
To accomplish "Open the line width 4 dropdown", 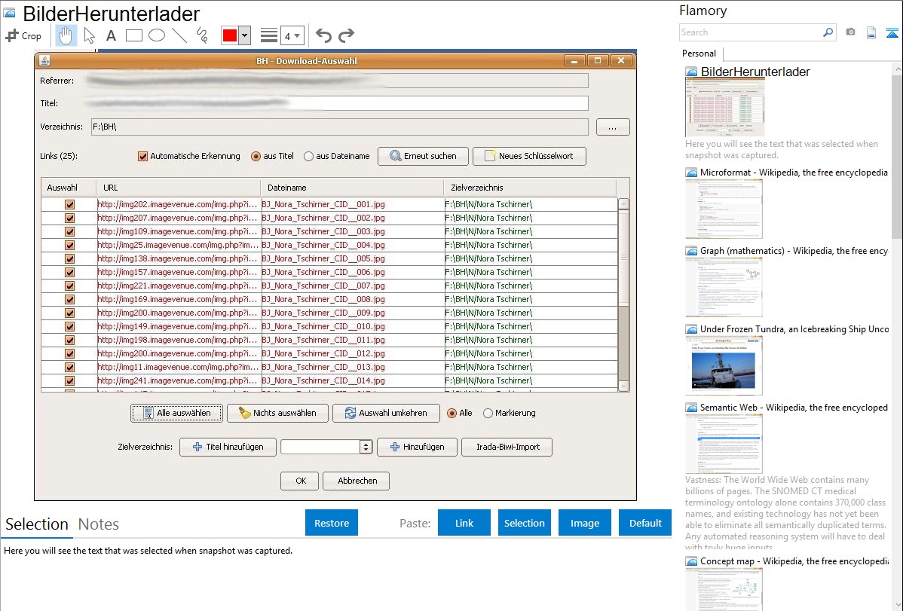I will tap(292, 36).
